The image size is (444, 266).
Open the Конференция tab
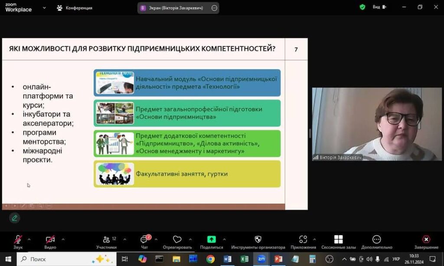click(x=75, y=8)
